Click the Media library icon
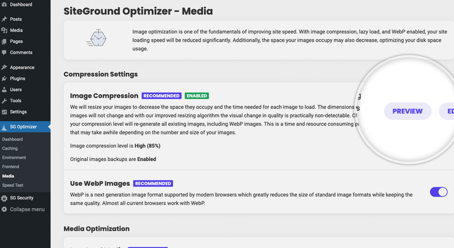This screenshot has width=454, height=248. coord(4,30)
